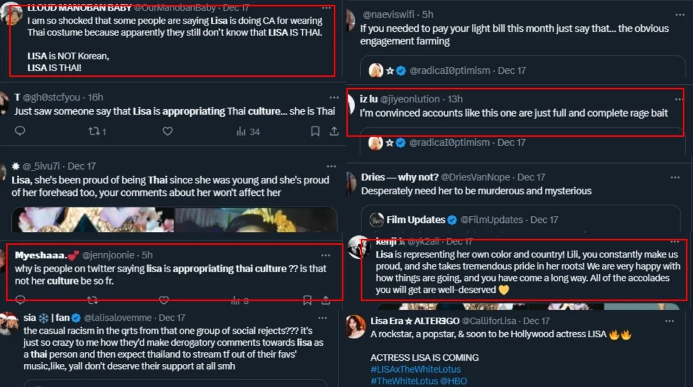The height and width of the screenshot is (387, 693).
Task: Like Myeshaaa's tweet with the heart
Action: pos(164,301)
